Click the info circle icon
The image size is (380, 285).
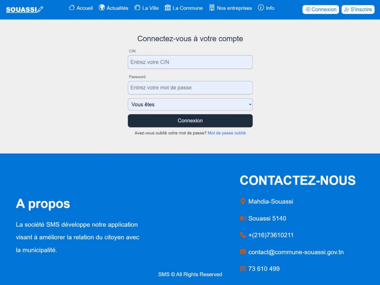261,7
